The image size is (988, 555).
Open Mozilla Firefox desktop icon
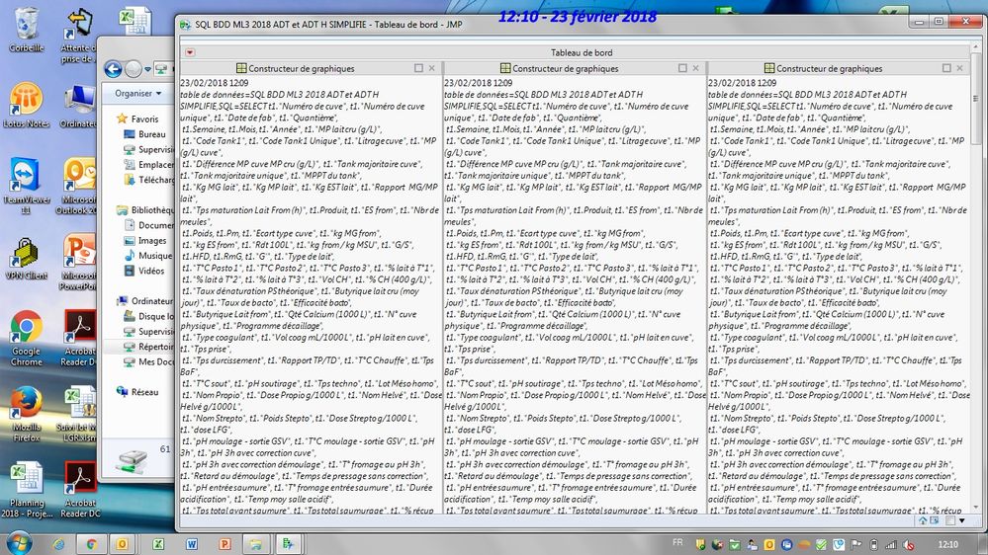pyautogui.click(x=27, y=414)
